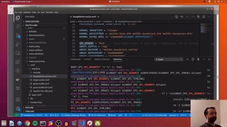
Task: Open the Run and Debug view
Action: tap(18, 44)
